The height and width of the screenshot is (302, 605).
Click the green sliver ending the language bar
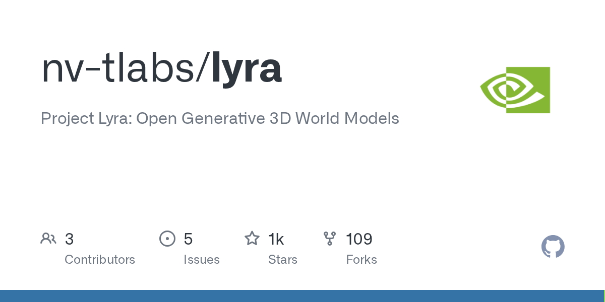click(x=603, y=296)
